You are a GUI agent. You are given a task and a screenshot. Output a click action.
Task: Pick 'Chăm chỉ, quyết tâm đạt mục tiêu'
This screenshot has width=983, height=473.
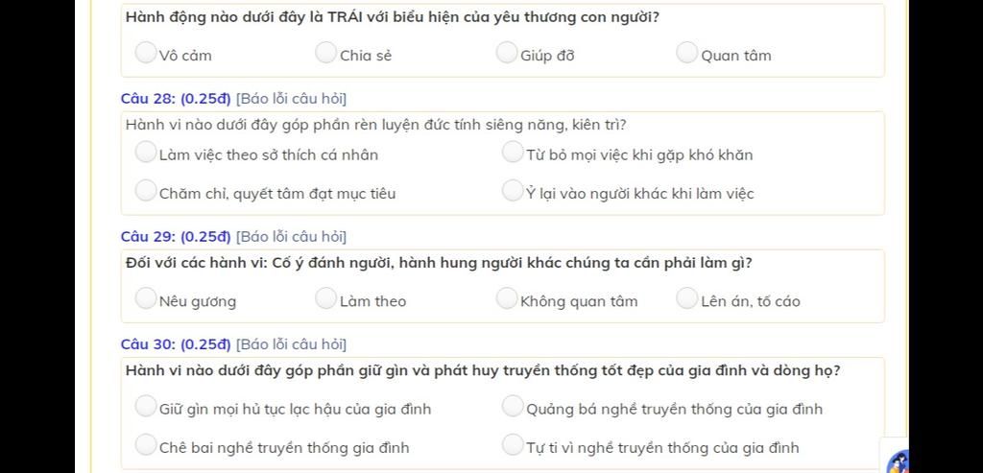(146, 191)
